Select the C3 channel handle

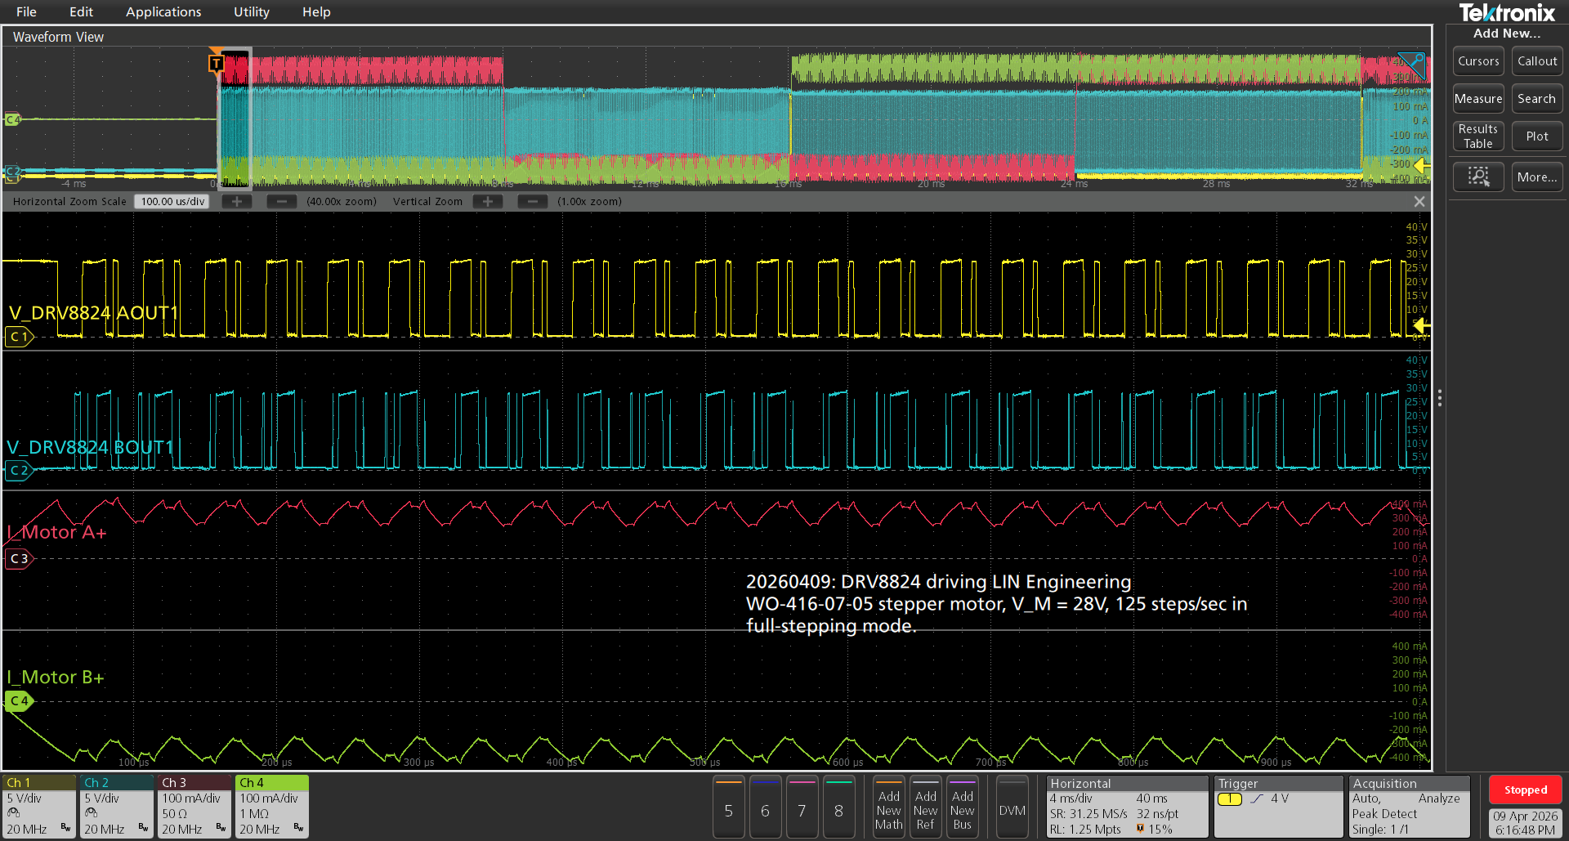click(x=20, y=559)
